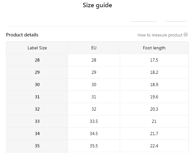
Task: Click the 18.9 foot length cell
Action: coord(154,85)
